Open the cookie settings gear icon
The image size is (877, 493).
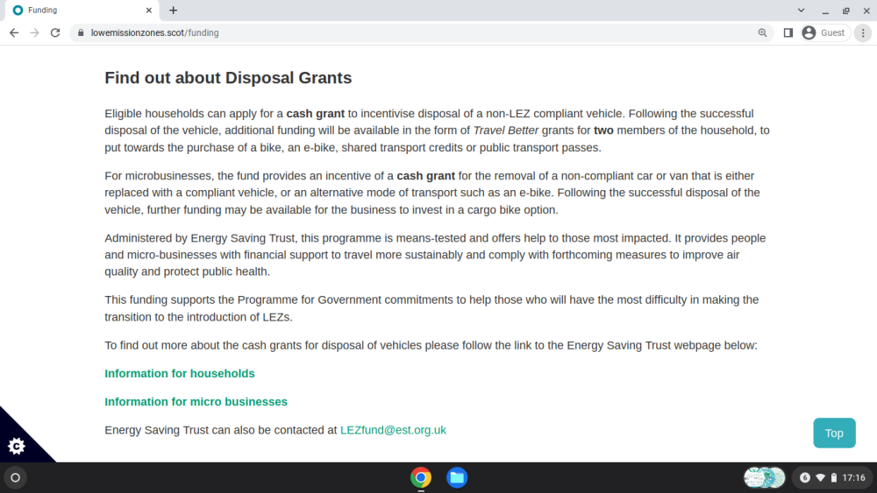pos(16,446)
